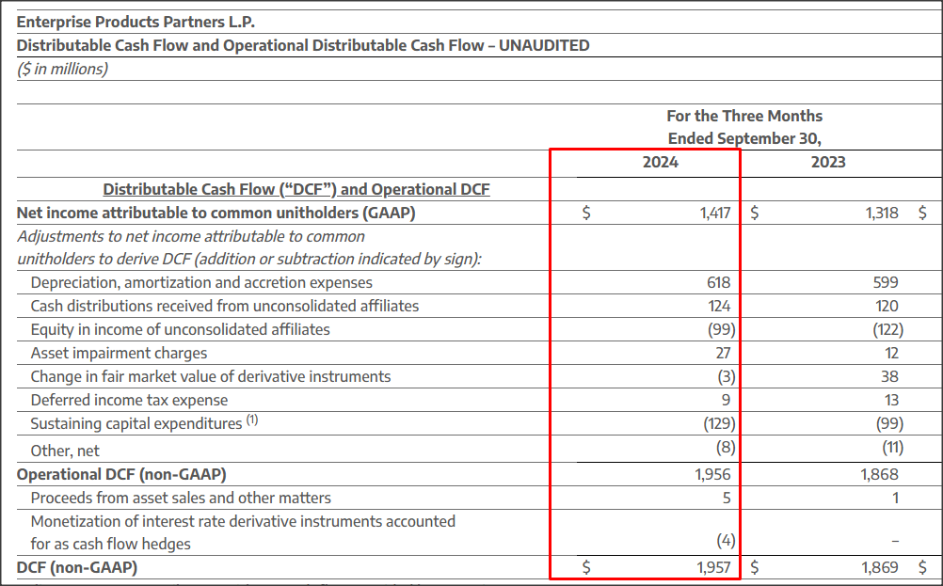Select the Enterprise Products Partners L.P. title
This screenshot has width=943, height=586.
136,21
